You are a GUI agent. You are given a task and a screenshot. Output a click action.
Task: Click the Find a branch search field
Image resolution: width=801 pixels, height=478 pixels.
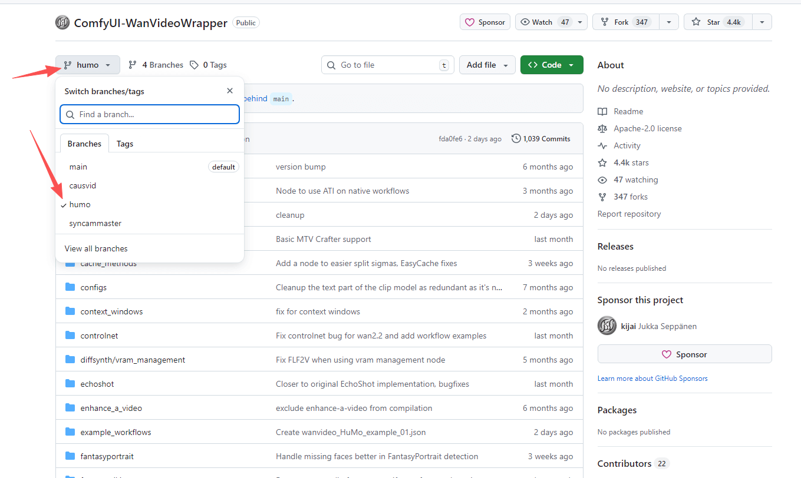150,114
